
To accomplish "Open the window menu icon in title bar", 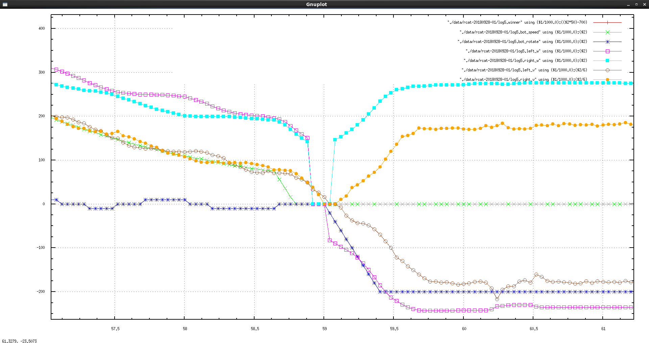I will click(x=5, y=4).
